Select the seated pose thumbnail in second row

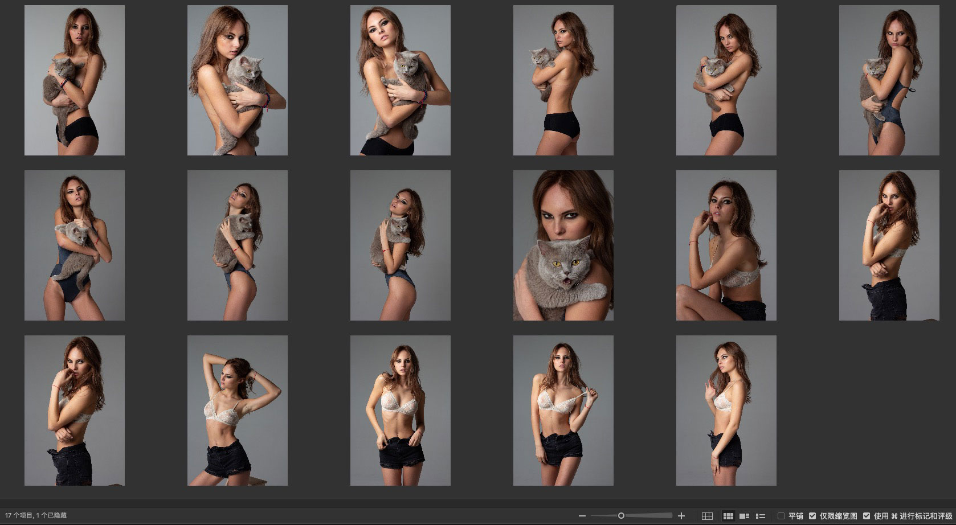click(726, 245)
